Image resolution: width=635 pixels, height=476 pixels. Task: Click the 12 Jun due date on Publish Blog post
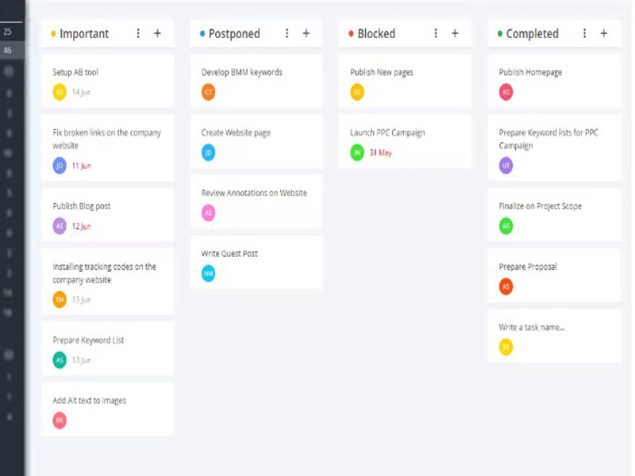point(82,226)
